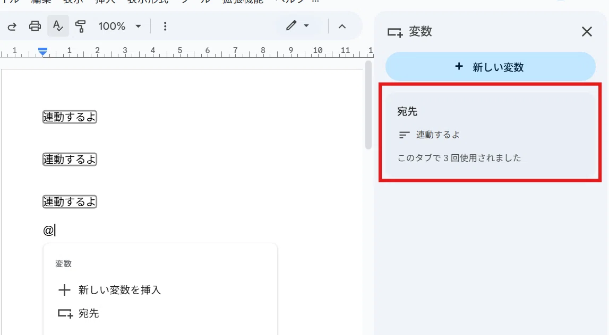Image resolution: width=609 pixels, height=335 pixels.
Task: Collapse the menus with up chevron
Action: [x=342, y=27]
